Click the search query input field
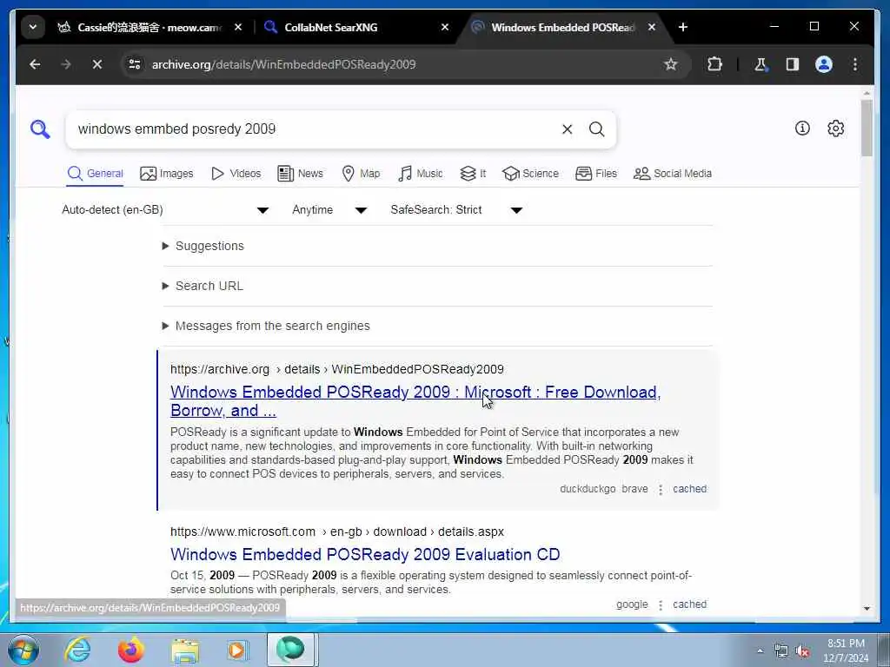Viewport: 890px width, 667px height. [x=315, y=129]
